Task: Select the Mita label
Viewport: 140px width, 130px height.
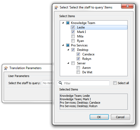Action: click(x=80, y=36)
